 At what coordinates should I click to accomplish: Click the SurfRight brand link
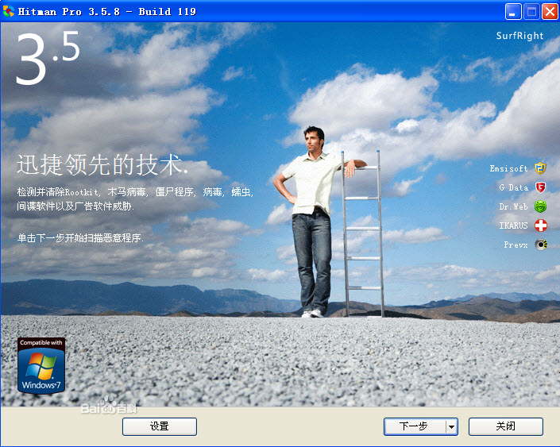(x=519, y=36)
